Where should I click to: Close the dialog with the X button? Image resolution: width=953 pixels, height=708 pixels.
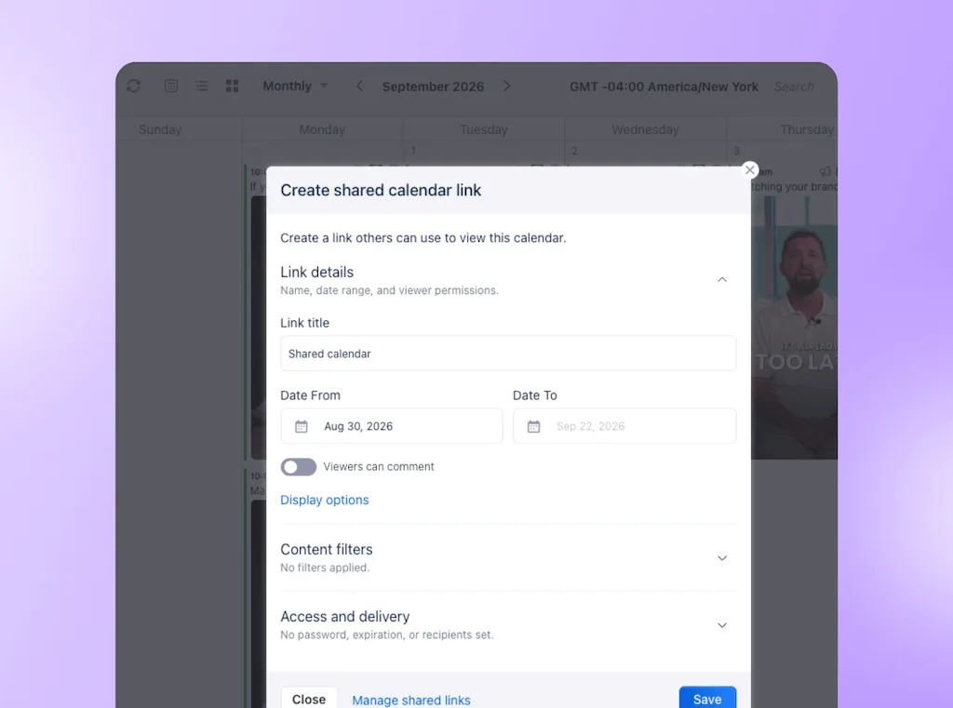tap(750, 169)
